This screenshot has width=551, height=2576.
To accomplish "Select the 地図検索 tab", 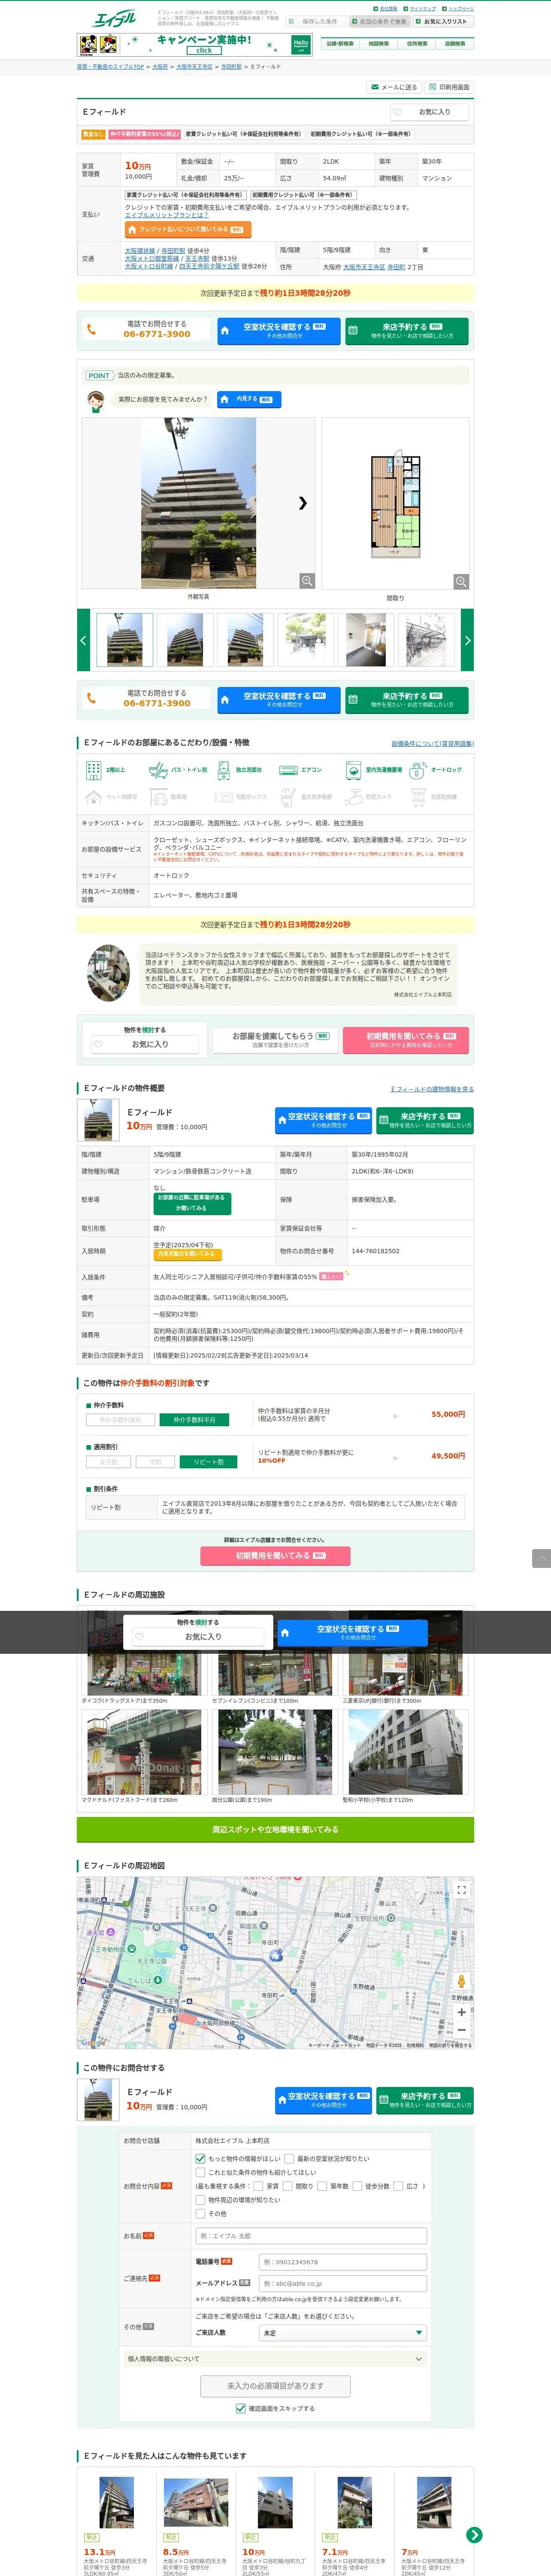I will pos(378,44).
